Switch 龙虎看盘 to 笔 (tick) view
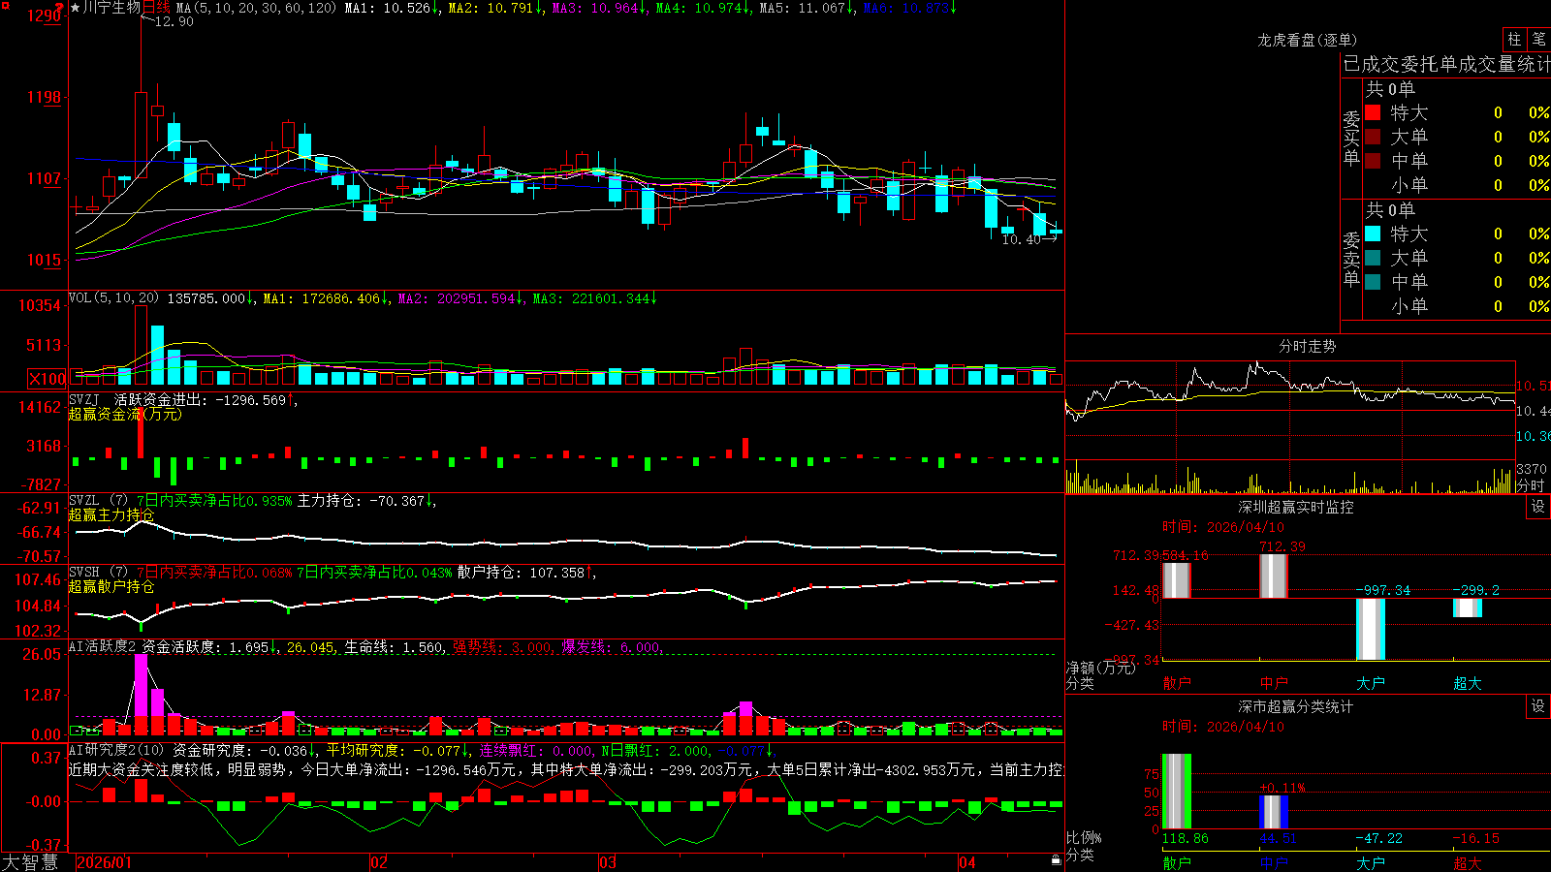The height and width of the screenshot is (872, 1551). click(1538, 39)
